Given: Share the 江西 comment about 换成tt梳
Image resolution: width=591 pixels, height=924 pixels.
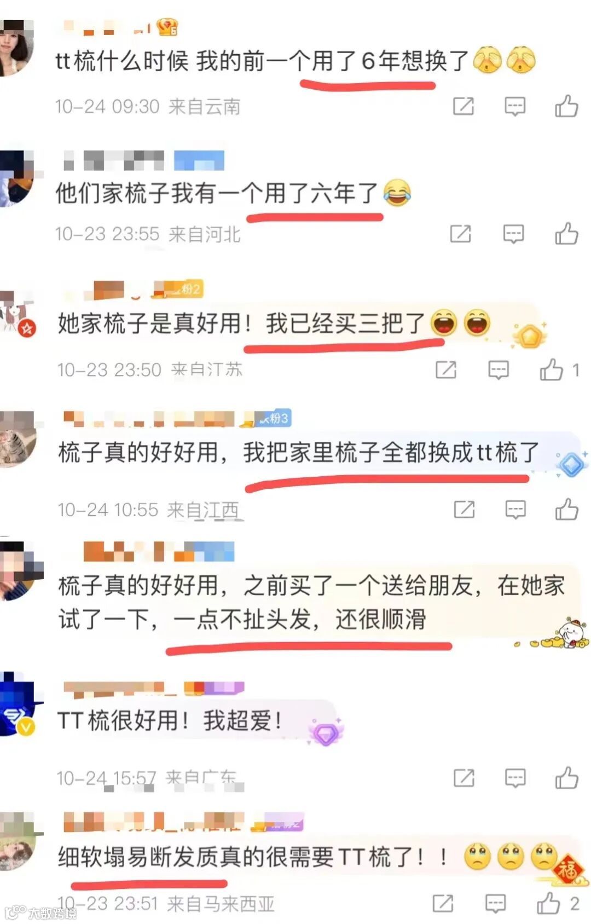Looking at the screenshot, I should (464, 510).
